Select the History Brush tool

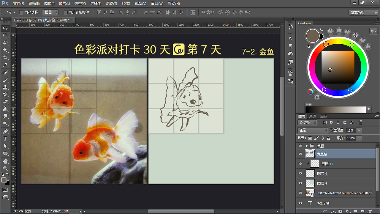tap(5, 95)
